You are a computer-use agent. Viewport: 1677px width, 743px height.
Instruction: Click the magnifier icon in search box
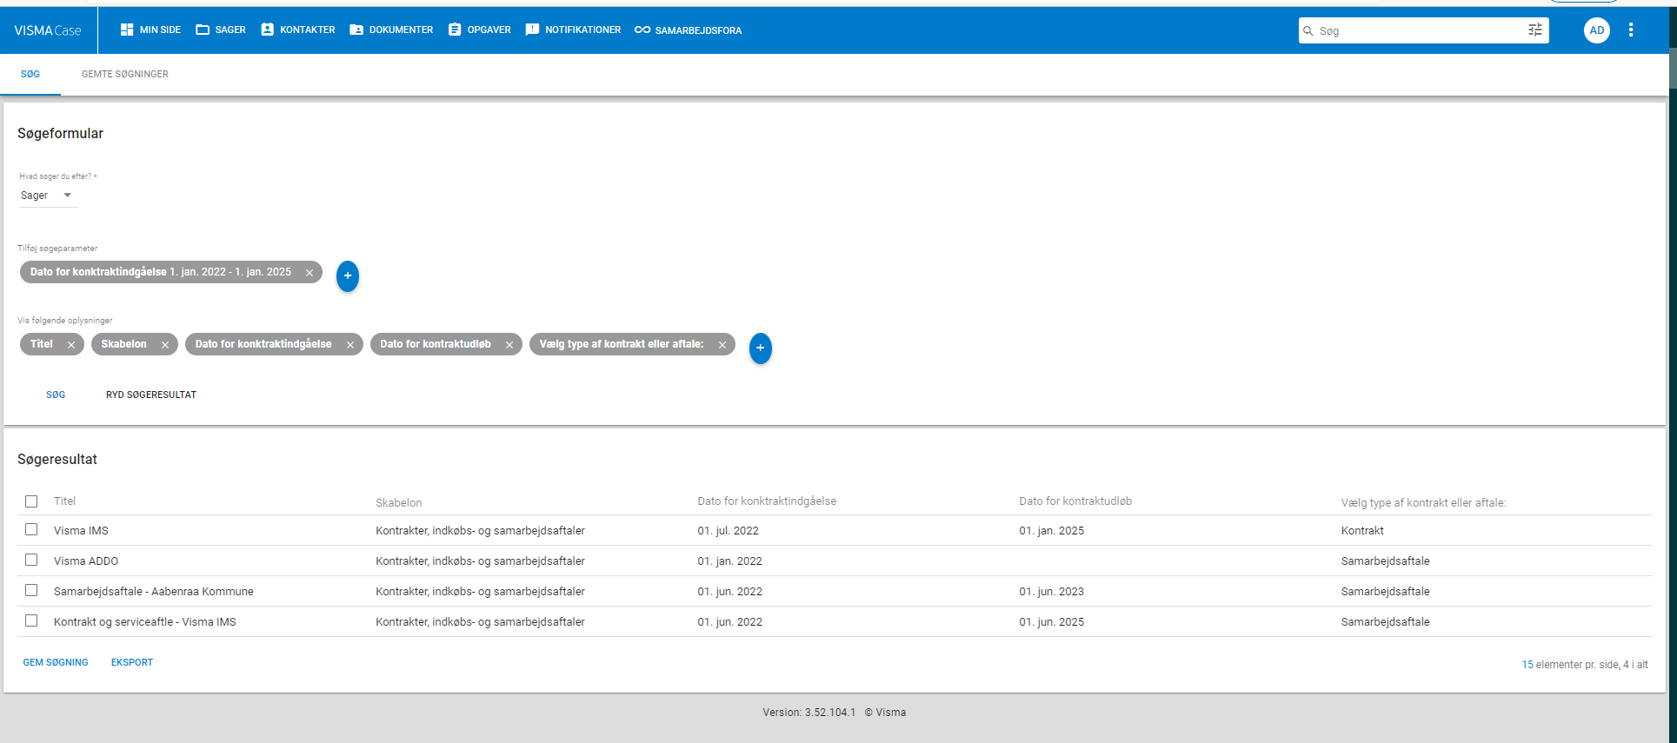tap(1308, 30)
